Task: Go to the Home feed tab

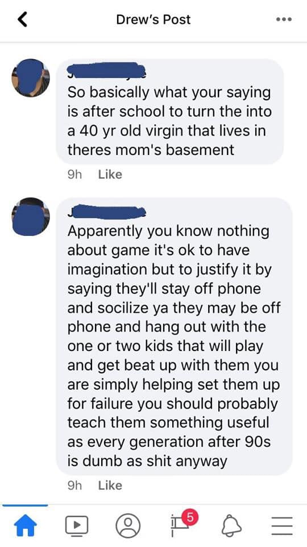Action: pos(24,524)
